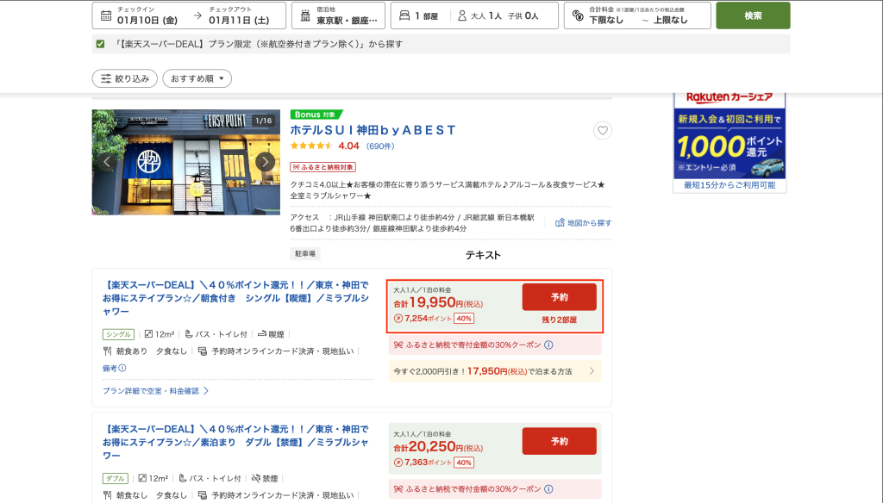The image size is (883, 503).
Task: Open the 合計料金 price range selector
Action: pyautogui.click(x=637, y=16)
